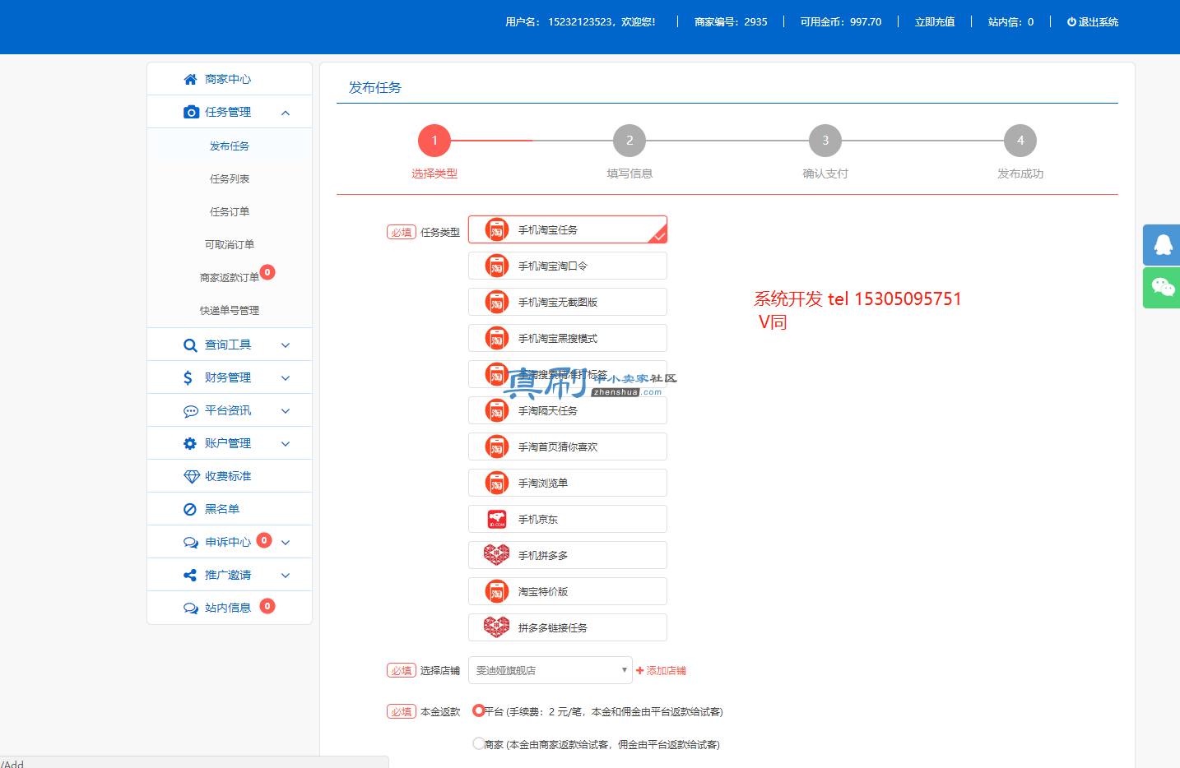
Task: Click the home icon beside 商家中心
Action: [x=190, y=79]
